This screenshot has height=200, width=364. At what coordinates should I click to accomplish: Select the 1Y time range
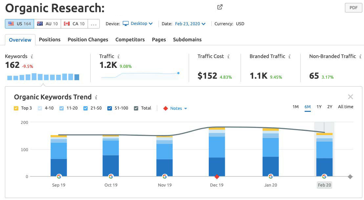click(319, 107)
